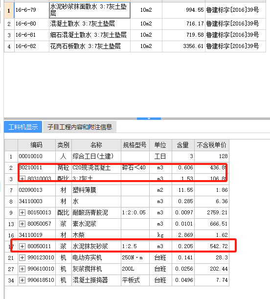Screen dimensions: 270x299
Task: Select code cell 02090013
Action: (37, 190)
